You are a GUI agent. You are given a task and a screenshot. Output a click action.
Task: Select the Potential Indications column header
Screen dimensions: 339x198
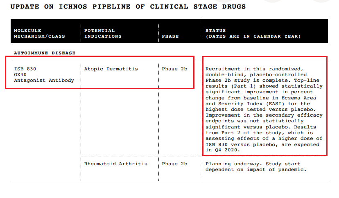coord(103,33)
